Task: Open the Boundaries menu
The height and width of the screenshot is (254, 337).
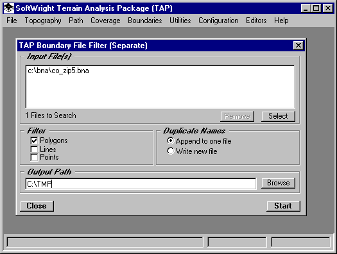Action: coord(145,21)
